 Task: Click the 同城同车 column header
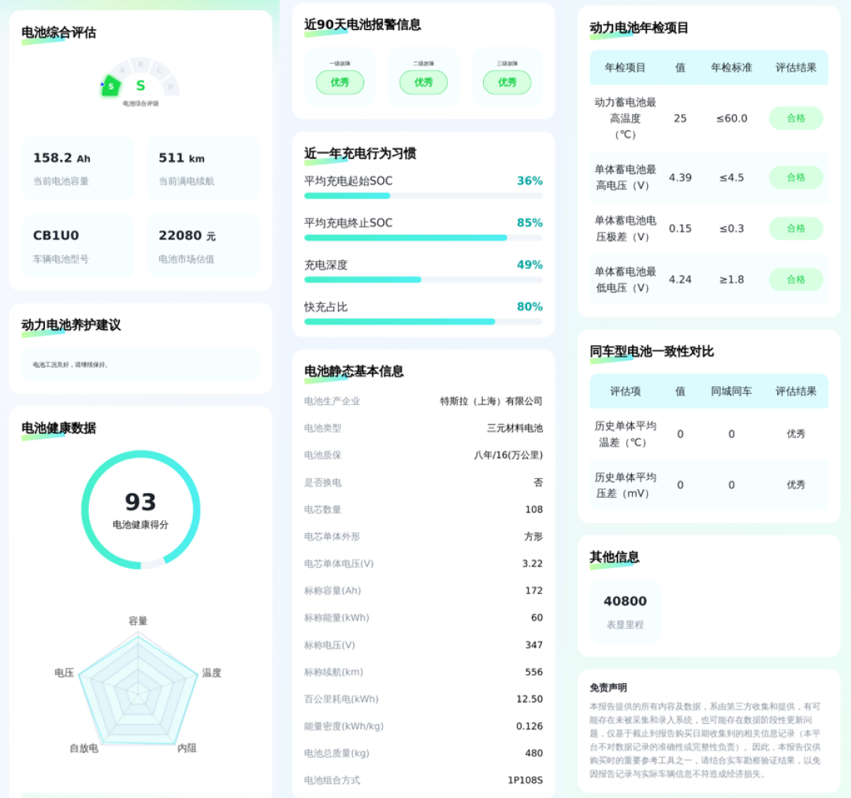tap(731, 392)
